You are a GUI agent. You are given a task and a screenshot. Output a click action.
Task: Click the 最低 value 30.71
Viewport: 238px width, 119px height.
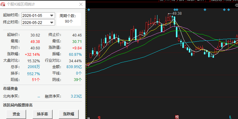pos(77,42)
